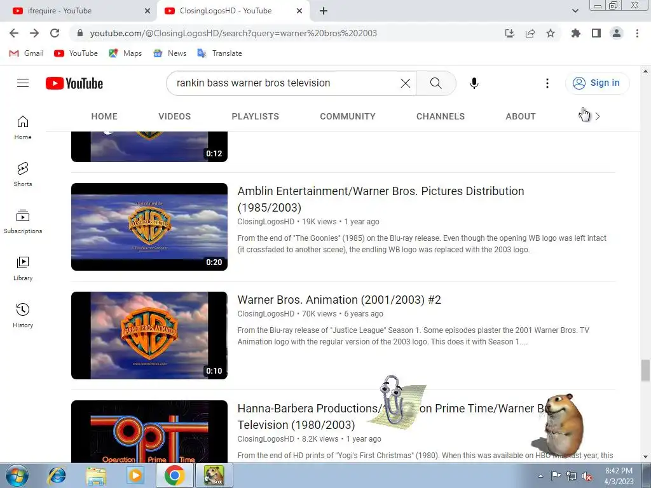Open the Chrome three-dot menu
651x488 pixels.
(637, 33)
